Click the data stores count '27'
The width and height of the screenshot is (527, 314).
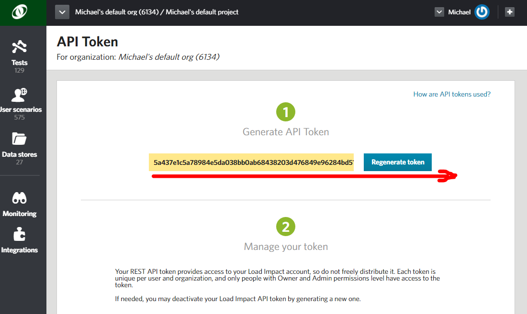click(x=19, y=162)
